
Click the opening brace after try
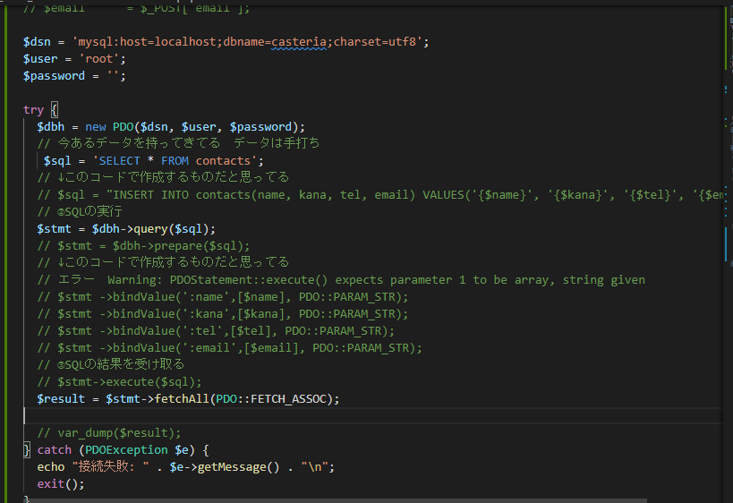(x=55, y=110)
